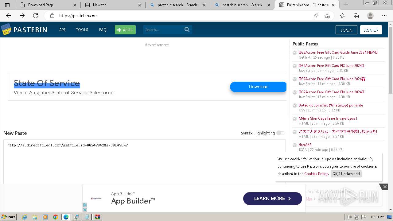This screenshot has height=221, width=393.
Task: Open Botão do Joinchat (WhatsApp) pulsante paste
Action: coord(331,105)
